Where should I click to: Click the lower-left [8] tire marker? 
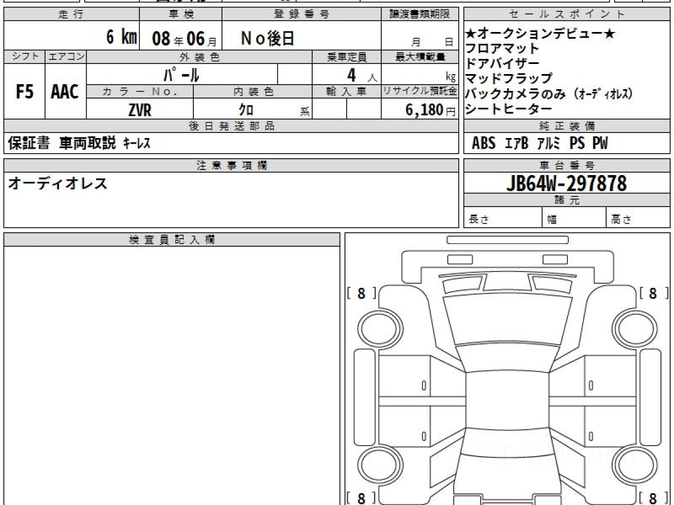[x=361, y=498]
